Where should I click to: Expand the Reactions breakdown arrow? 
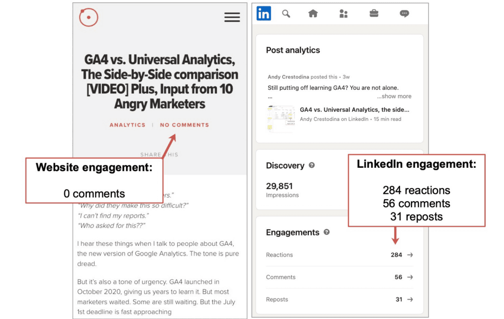[x=409, y=255]
